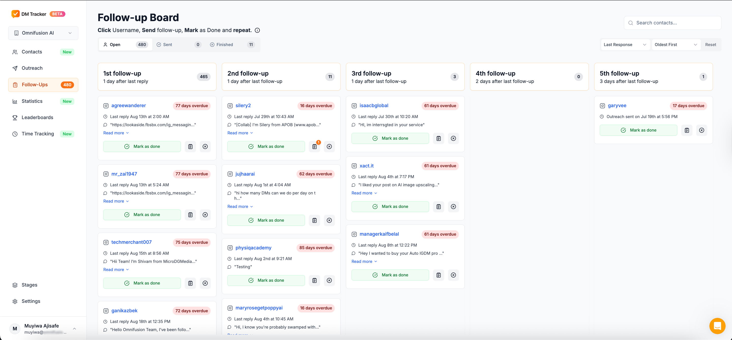Screen dimensions: 732x340
Task: Open the Last Response filter dropdown
Action: pyautogui.click(x=625, y=44)
